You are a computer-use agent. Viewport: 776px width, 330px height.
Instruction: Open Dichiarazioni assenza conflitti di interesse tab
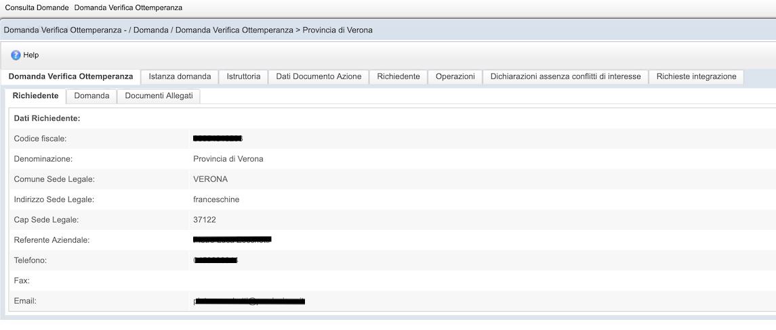pos(565,77)
